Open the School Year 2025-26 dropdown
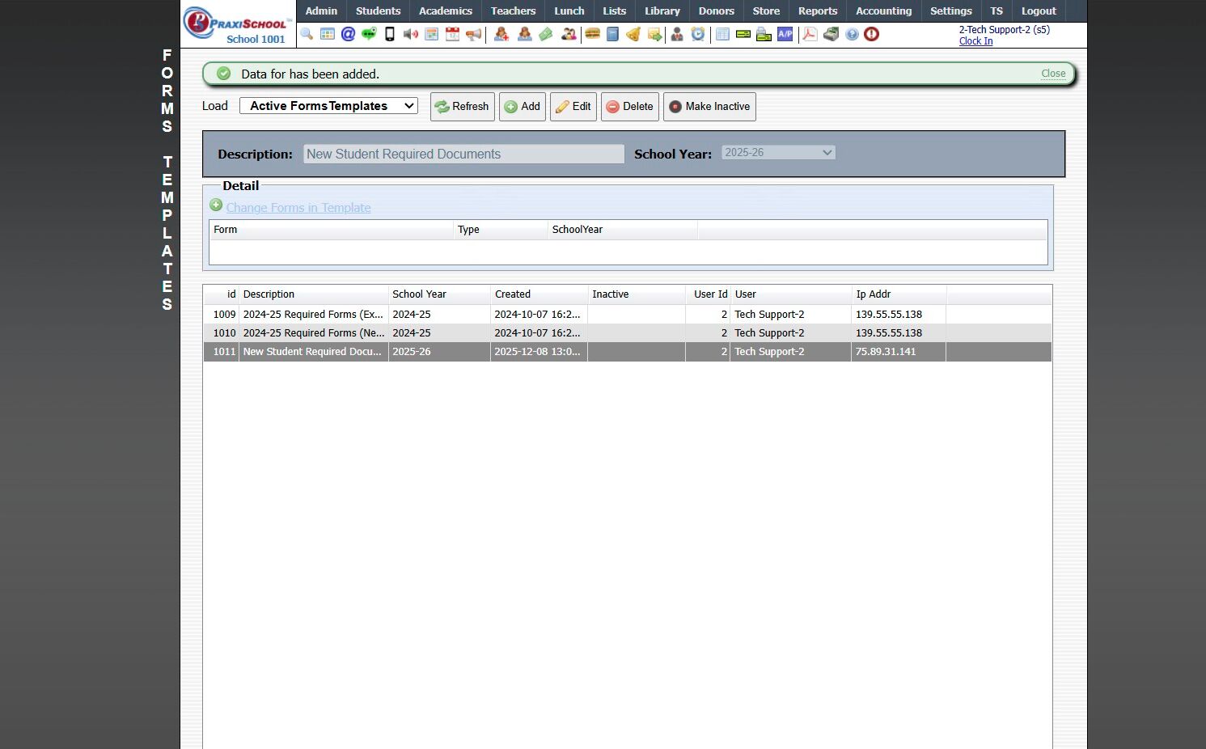This screenshot has height=749, width=1206. point(778,153)
